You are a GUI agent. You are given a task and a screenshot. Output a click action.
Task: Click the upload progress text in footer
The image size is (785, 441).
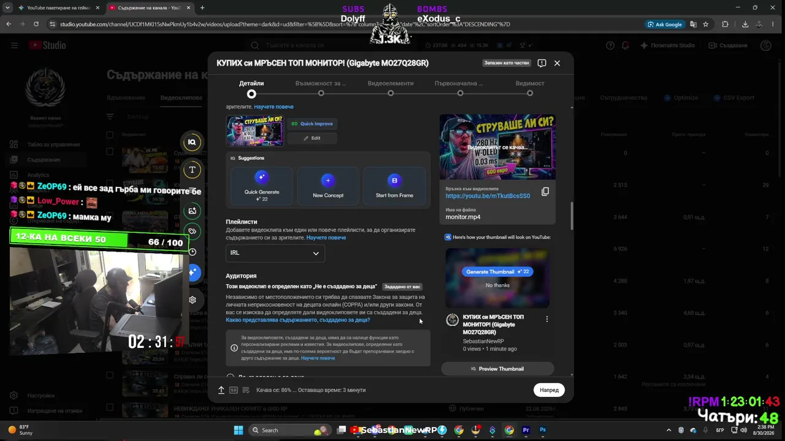click(x=311, y=390)
